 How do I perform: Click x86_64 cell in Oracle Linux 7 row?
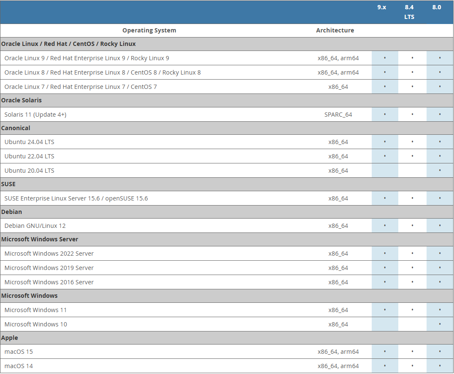(338, 87)
